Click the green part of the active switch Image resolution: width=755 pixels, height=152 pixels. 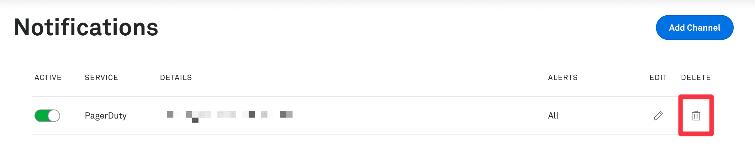[x=41, y=116]
